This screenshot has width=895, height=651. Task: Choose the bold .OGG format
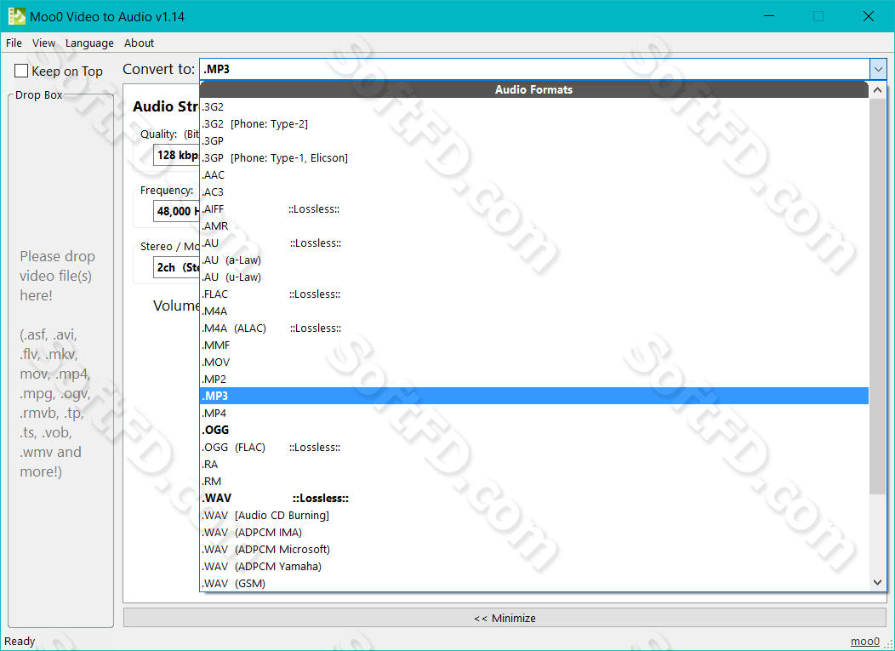[534, 430]
